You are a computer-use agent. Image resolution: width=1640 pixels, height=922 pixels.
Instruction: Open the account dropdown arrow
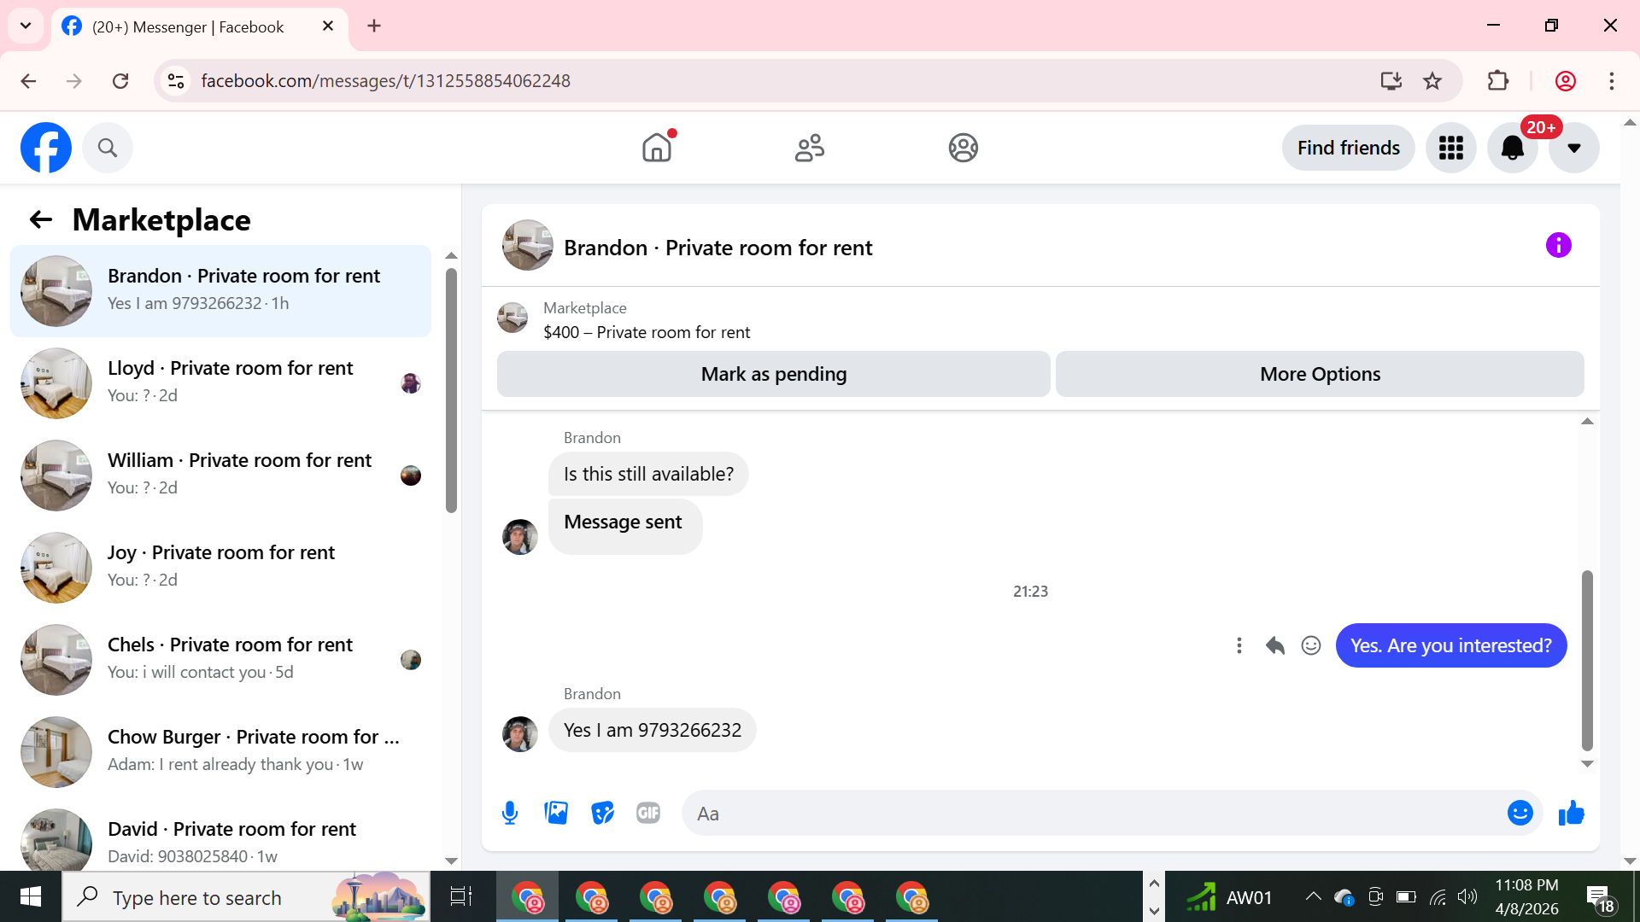point(1573,148)
